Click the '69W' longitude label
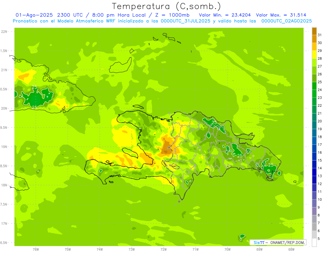 tap(259, 249)
